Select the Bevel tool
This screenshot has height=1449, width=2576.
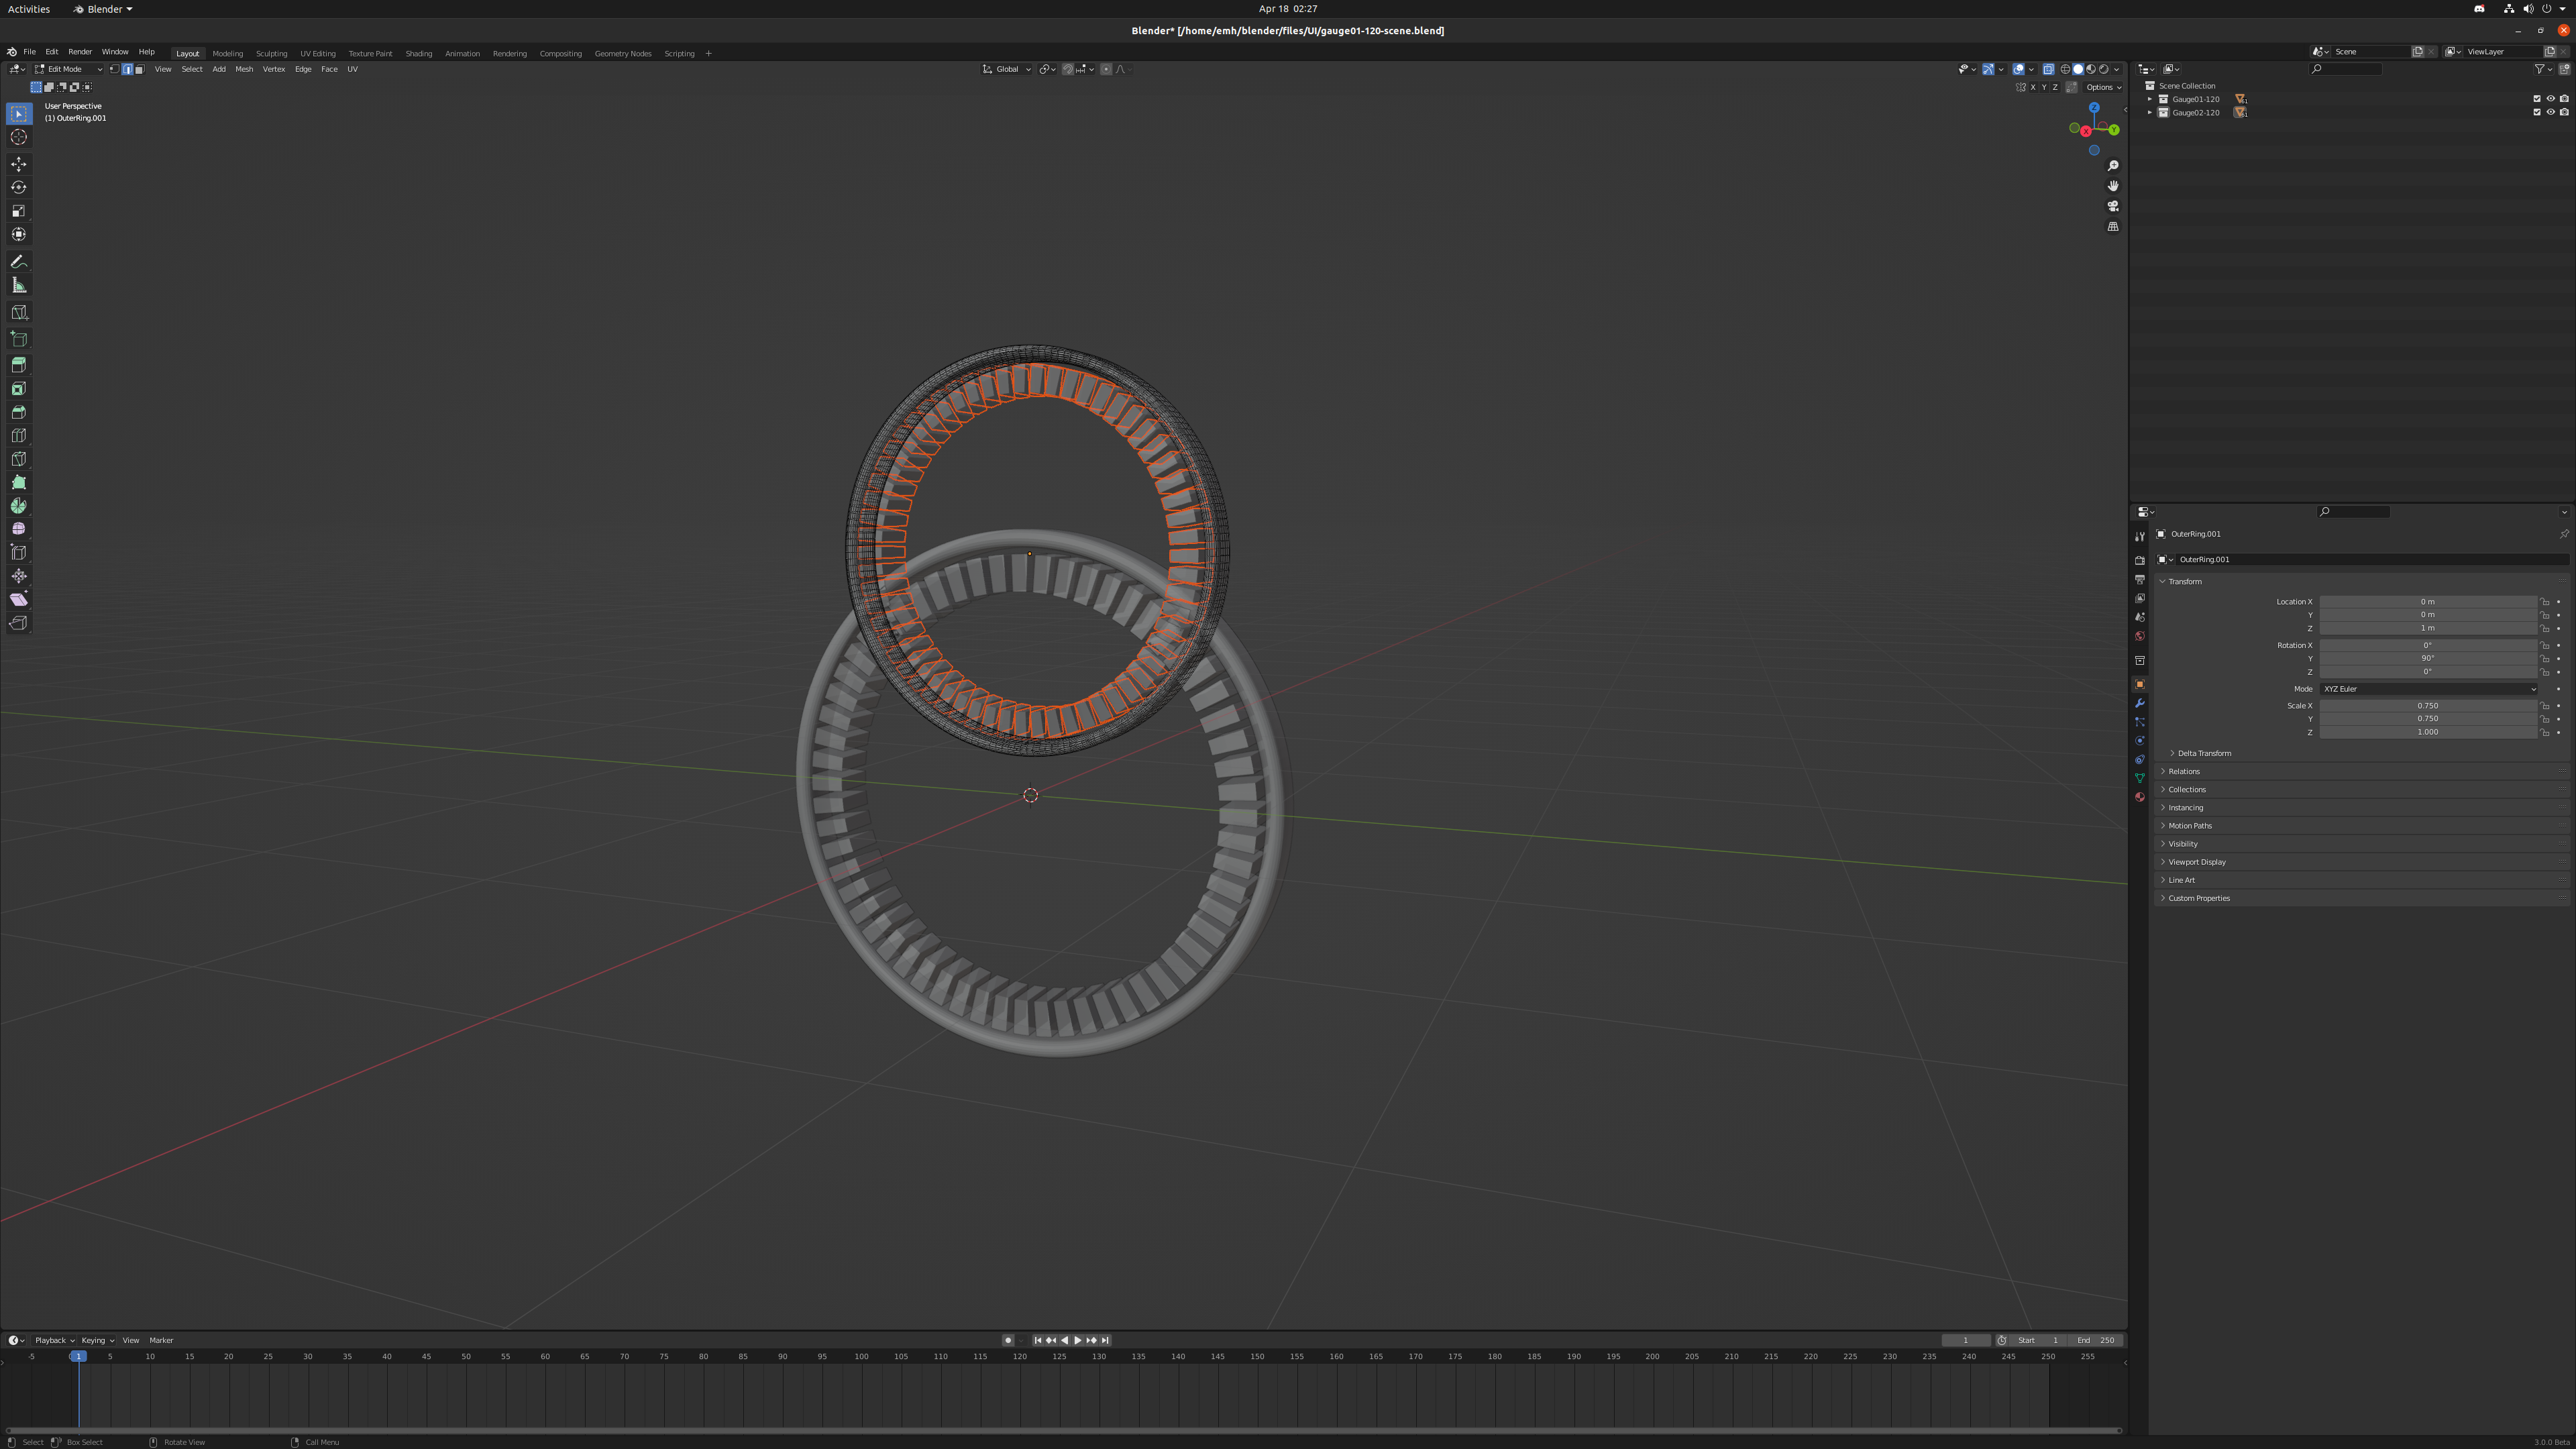(x=18, y=412)
